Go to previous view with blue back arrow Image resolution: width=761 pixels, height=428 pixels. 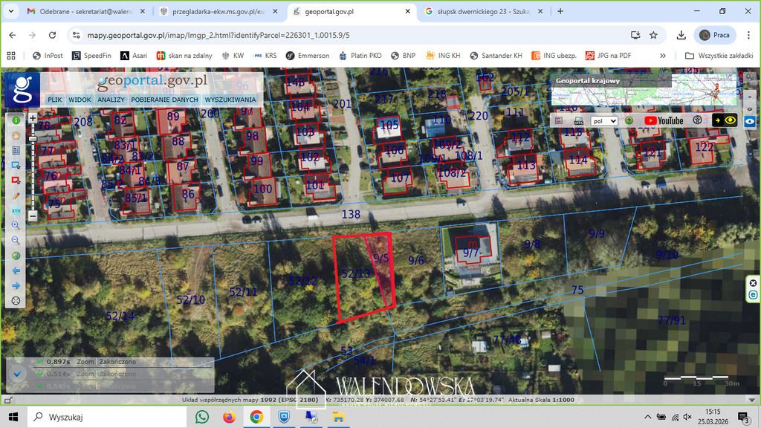15,270
